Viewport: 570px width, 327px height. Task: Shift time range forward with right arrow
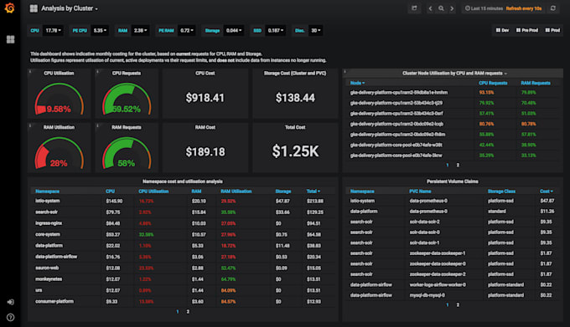pyautogui.click(x=452, y=8)
